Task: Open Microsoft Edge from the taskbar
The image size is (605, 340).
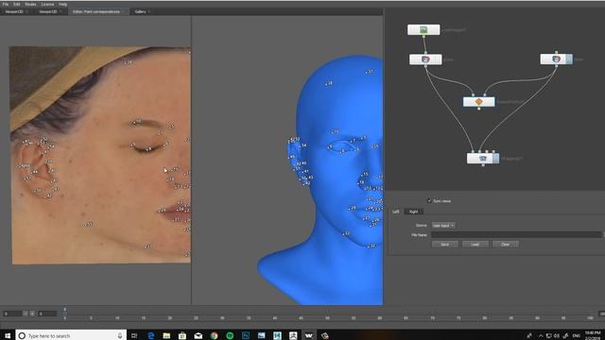Action: point(150,336)
